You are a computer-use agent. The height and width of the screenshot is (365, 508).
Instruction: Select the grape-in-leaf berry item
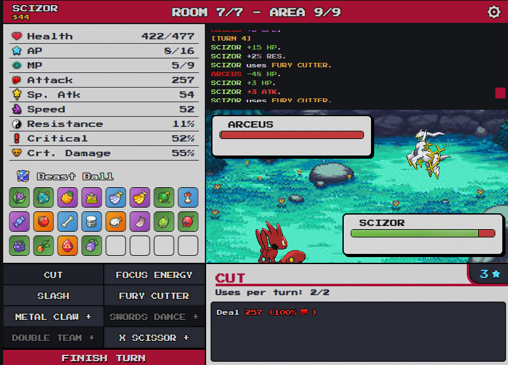coord(20,197)
